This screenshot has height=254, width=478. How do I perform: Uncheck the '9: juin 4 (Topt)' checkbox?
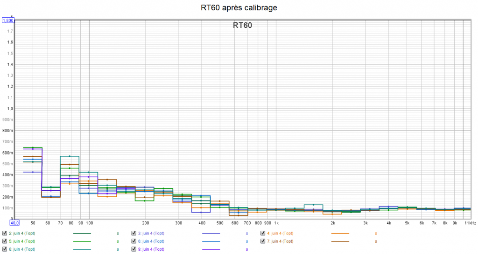(134, 249)
